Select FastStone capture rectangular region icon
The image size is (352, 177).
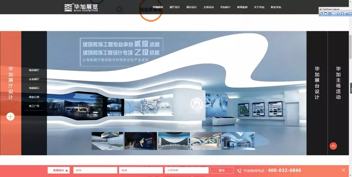click(334, 14)
